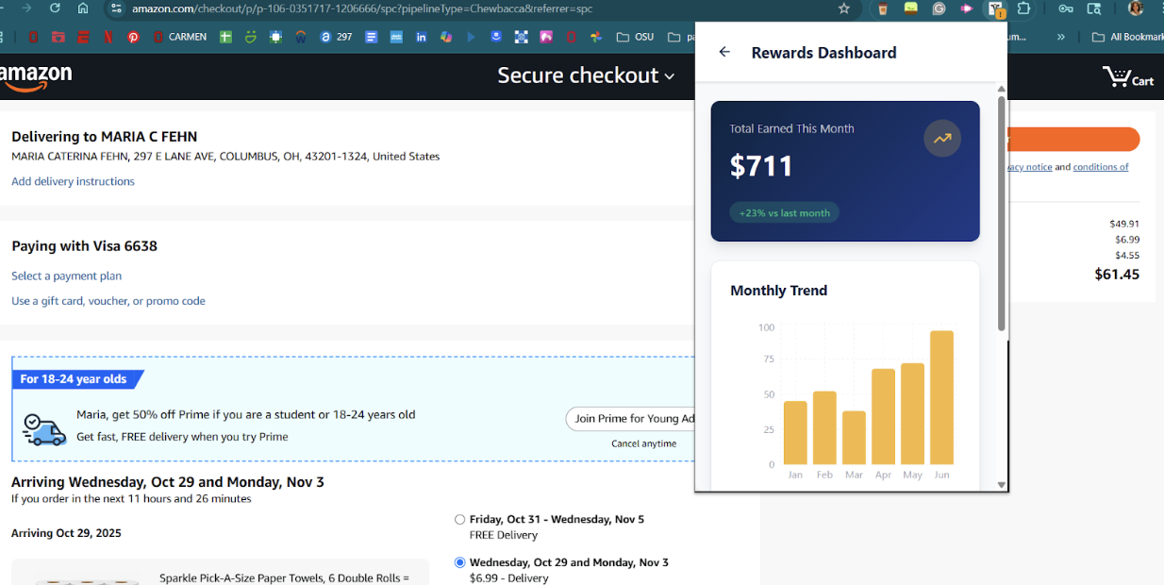The width and height of the screenshot is (1164, 585).
Task: Click the delivery truck Prime icon
Action: point(44,429)
